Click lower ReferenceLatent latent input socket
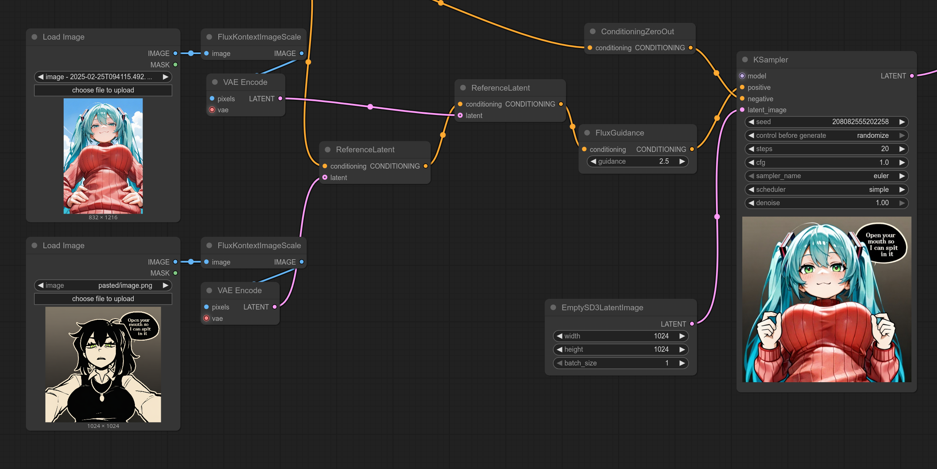This screenshot has width=937, height=469. coord(325,177)
